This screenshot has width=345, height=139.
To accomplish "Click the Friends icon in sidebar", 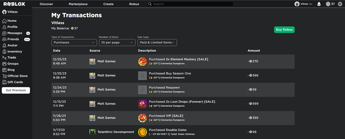I will [x=4, y=39].
